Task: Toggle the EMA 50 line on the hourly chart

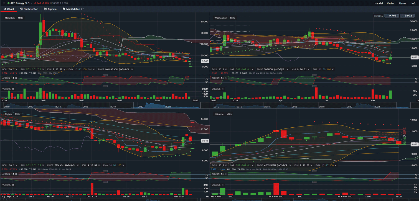Action: pos(326,165)
